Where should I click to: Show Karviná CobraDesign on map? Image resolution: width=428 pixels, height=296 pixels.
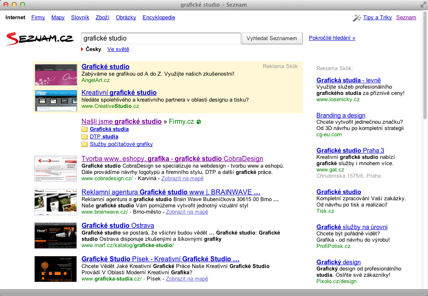[182, 178]
